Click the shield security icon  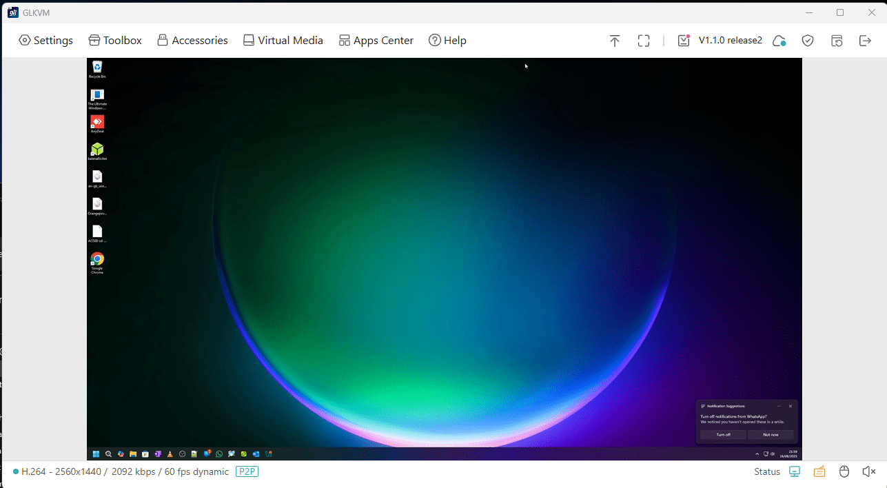pos(808,41)
